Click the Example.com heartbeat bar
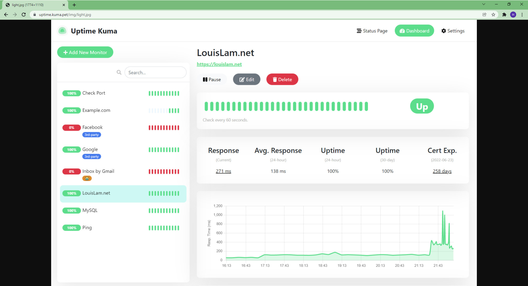Viewport: 528px width, 286px height. (164, 111)
